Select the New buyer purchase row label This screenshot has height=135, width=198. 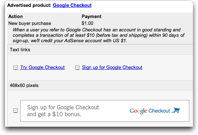(x=30, y=23)
